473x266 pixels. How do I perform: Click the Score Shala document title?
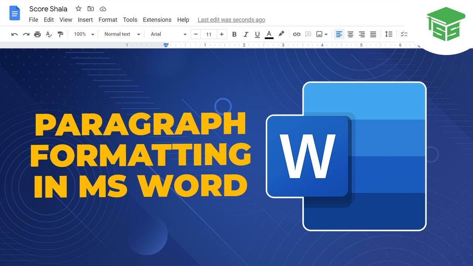[48, 9]
